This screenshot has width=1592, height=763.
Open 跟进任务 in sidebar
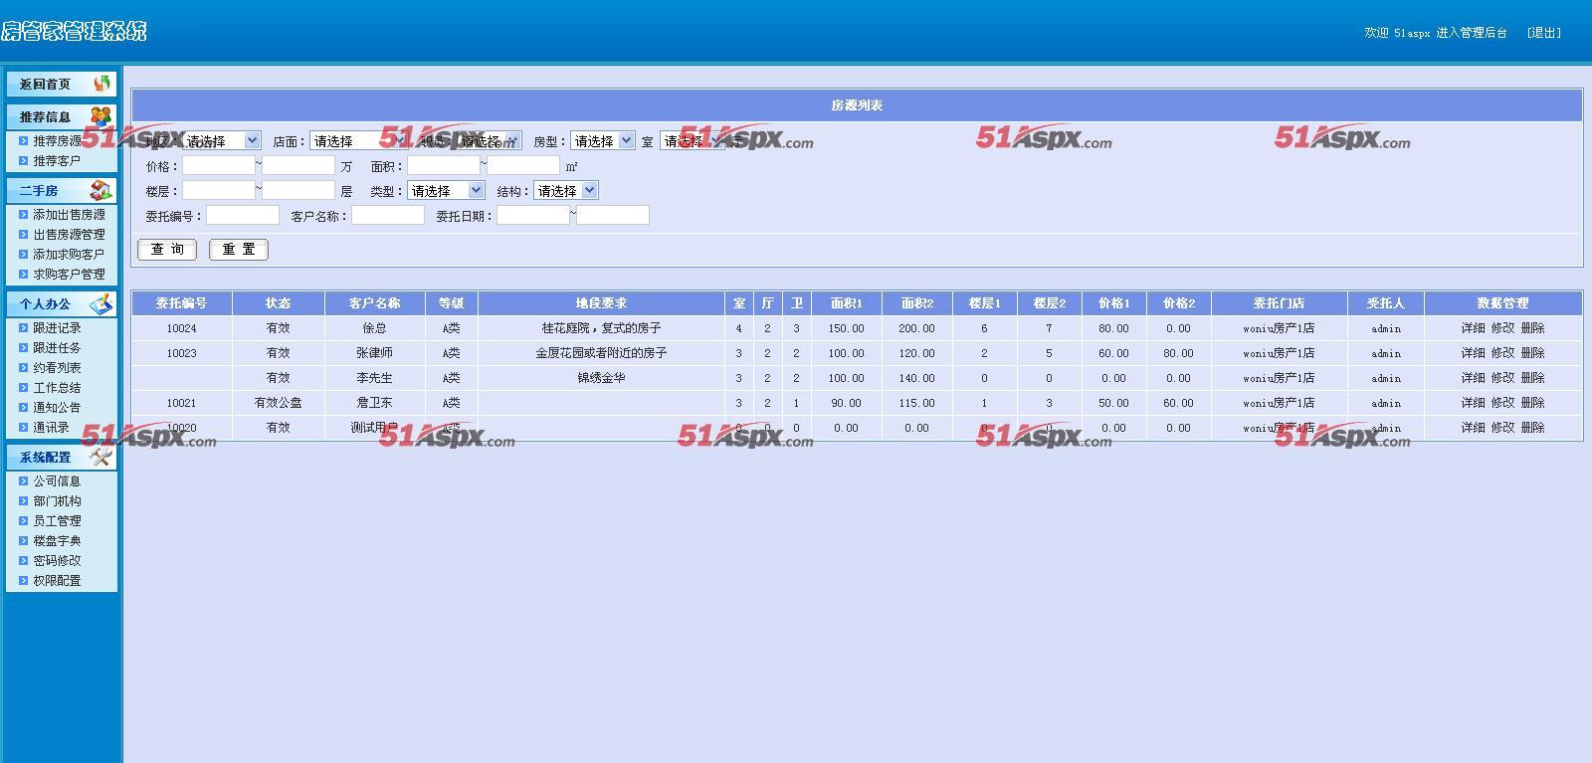point(57,347)
